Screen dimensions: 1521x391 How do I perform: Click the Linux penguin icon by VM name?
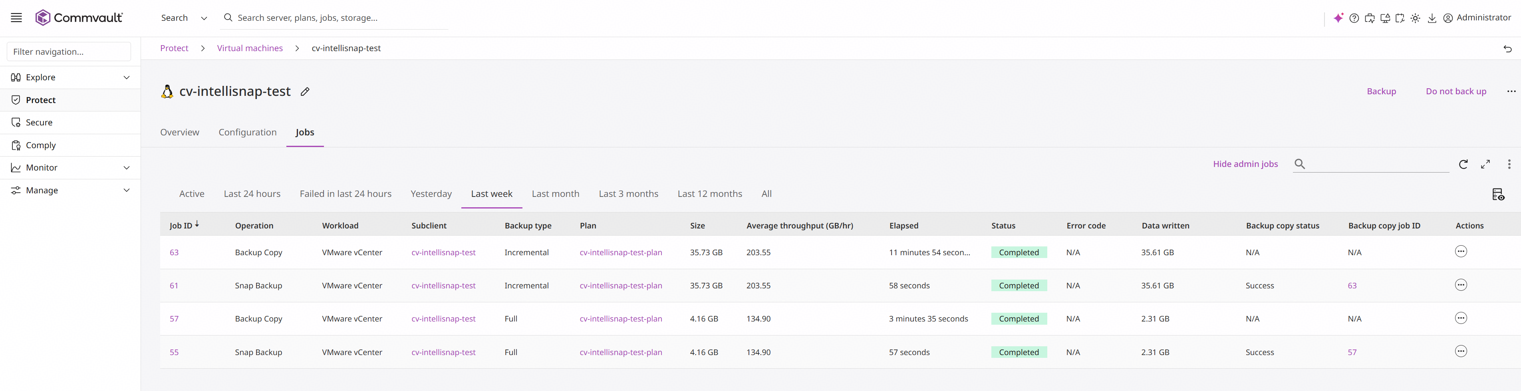tap(167, 91)
